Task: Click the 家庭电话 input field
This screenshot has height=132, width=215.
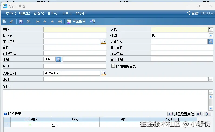Action: (x=75, y=53)
